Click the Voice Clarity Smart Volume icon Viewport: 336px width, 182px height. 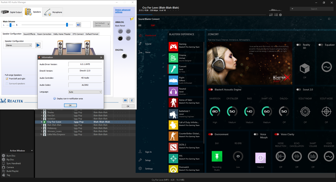click(313, 157)
